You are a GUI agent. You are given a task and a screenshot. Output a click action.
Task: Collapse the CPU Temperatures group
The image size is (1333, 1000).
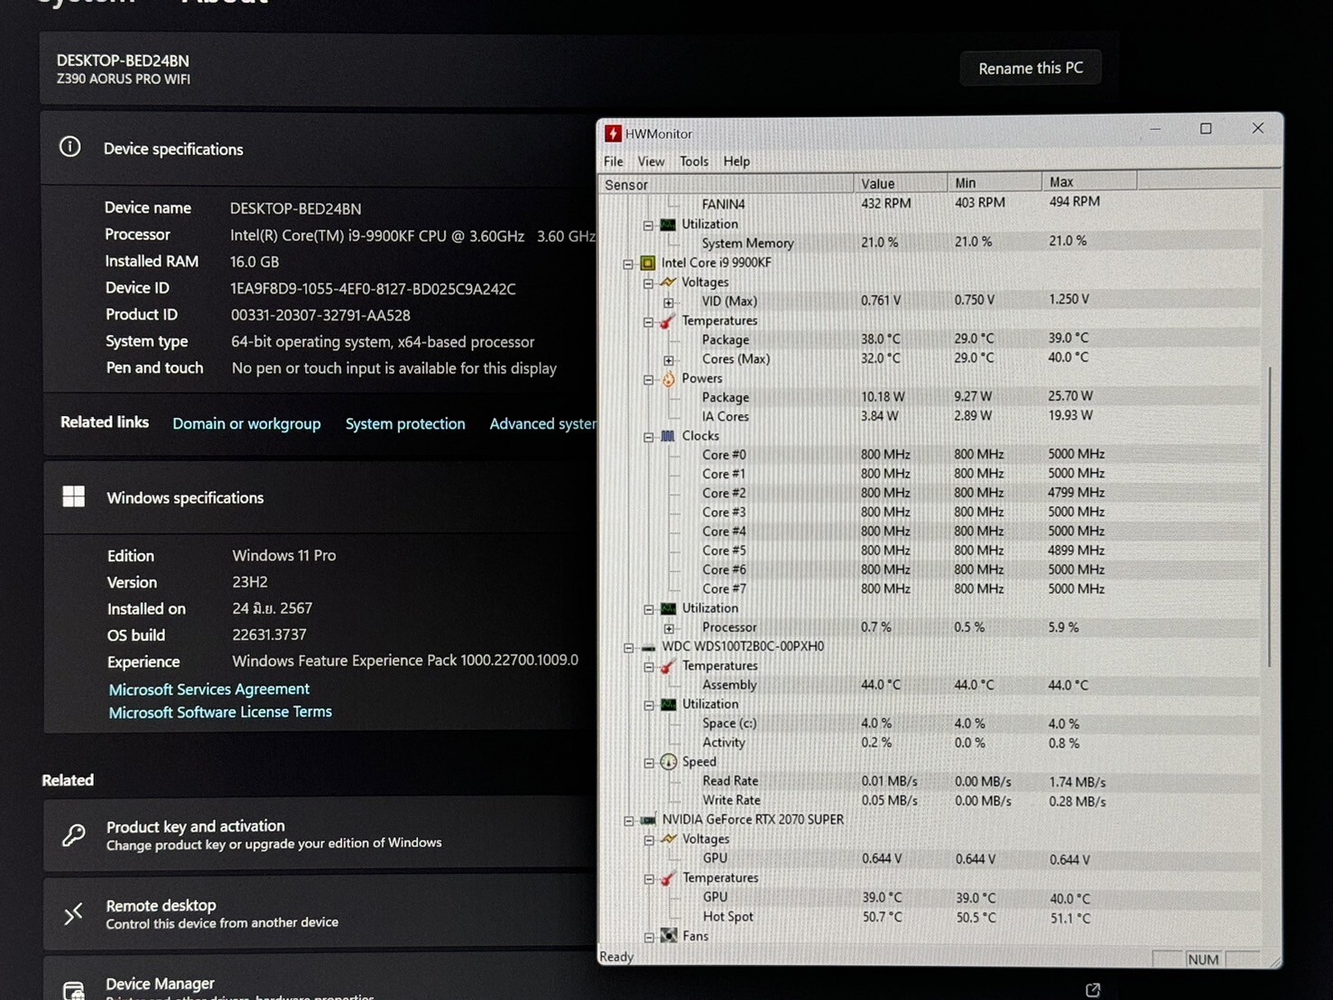[648, 321]
